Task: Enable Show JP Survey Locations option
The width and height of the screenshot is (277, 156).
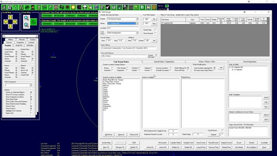Action: click(x=31, y=94)
